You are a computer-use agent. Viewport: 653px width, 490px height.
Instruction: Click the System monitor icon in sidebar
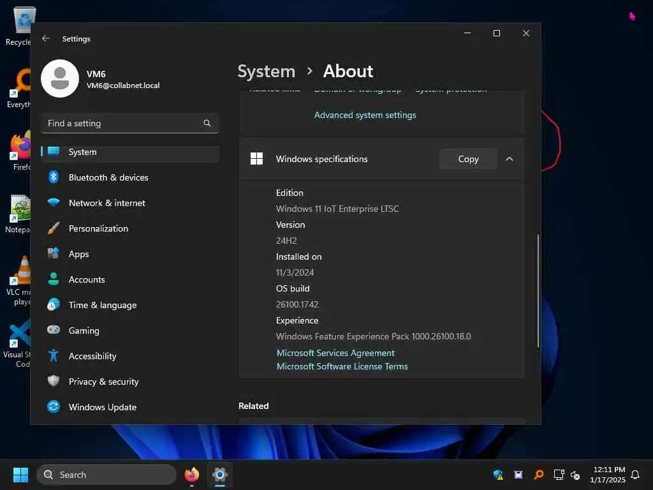click(x=54, y=152)
